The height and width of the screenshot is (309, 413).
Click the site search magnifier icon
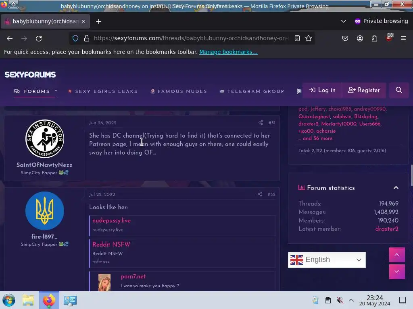point(399,90)
